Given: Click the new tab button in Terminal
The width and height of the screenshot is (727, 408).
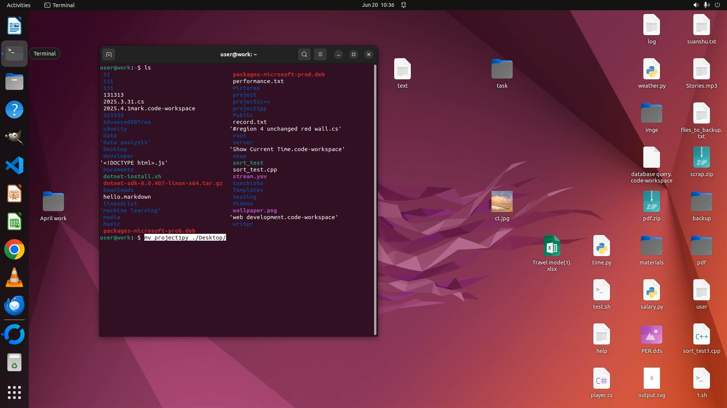Looking at the screenshot, I should (x=109, y=54).
